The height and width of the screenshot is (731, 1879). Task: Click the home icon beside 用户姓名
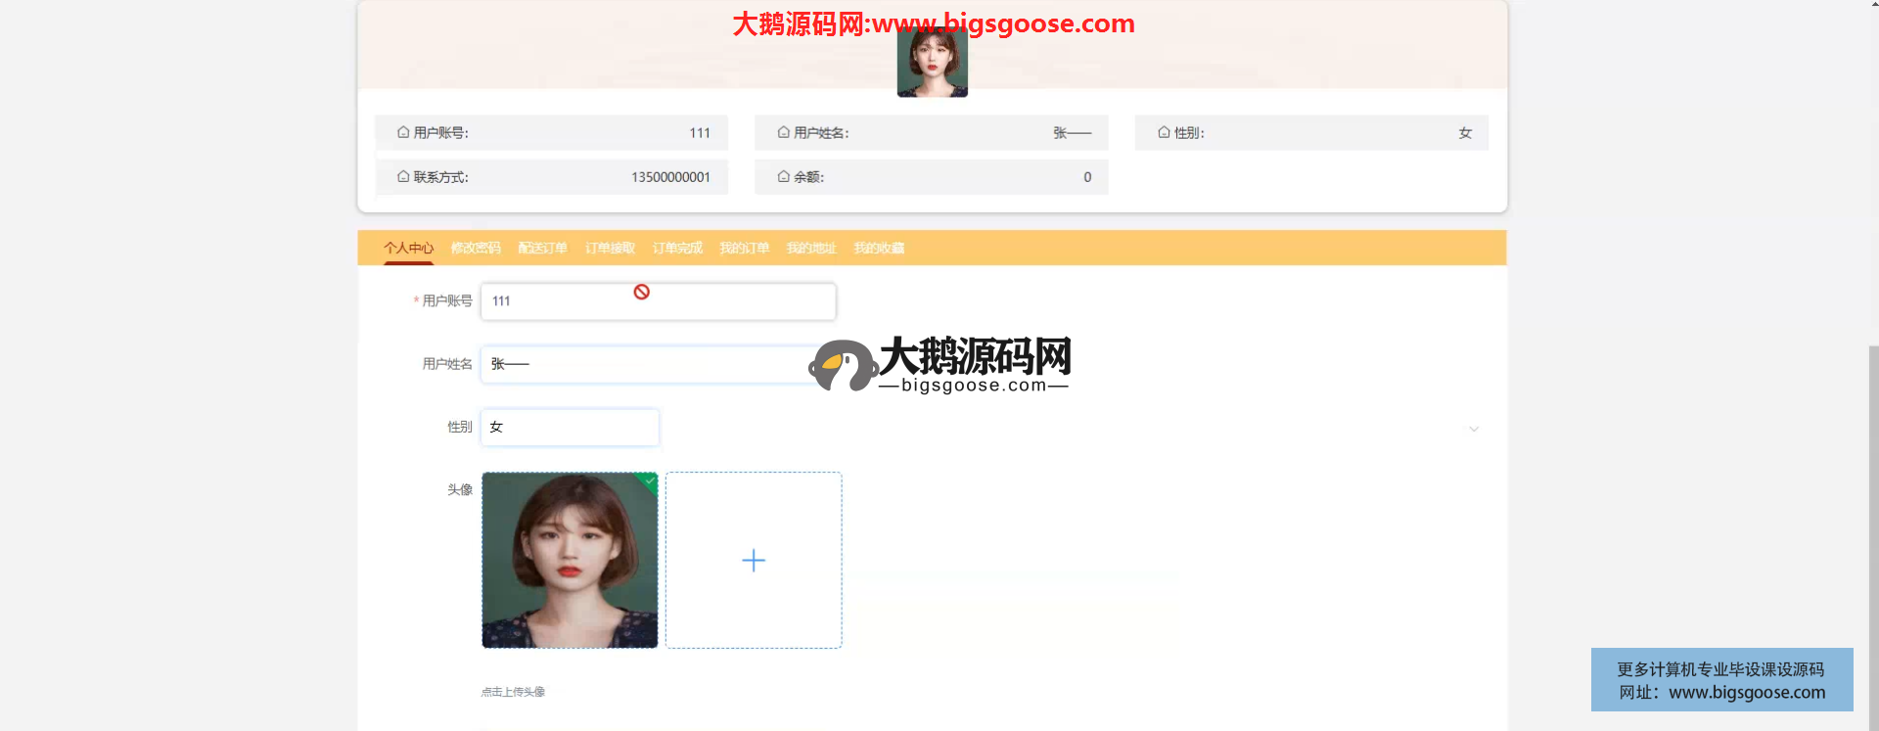[783, 132]
